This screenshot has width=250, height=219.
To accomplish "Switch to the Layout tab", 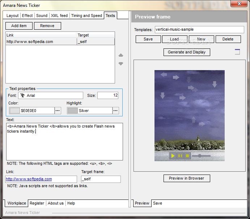I will click(x=12, y=16).
